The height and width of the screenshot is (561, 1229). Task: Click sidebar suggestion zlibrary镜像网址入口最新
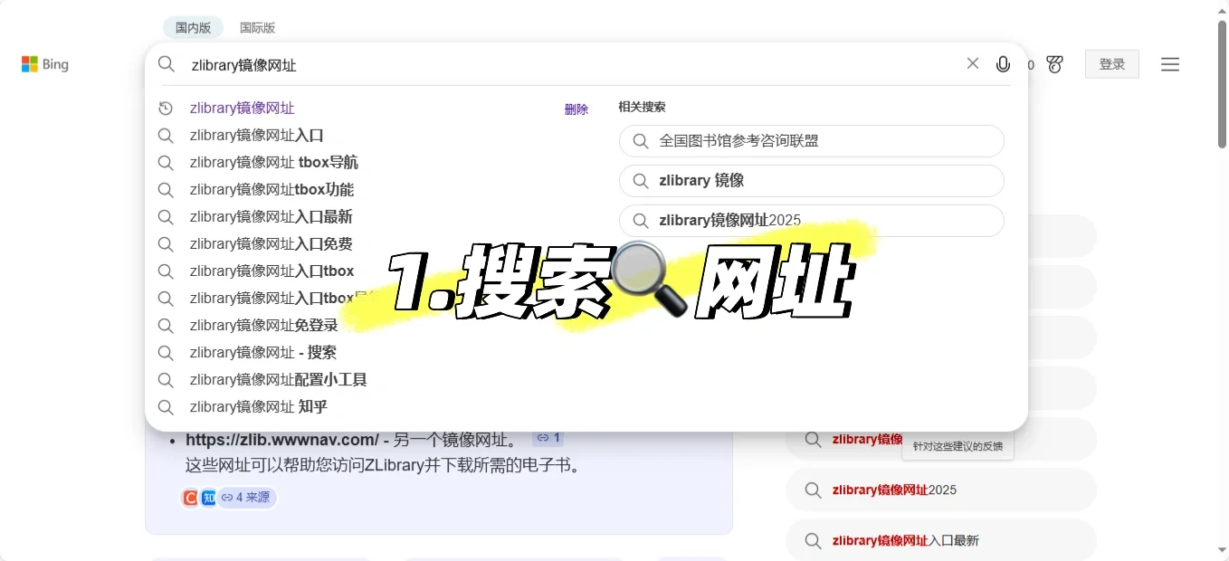tap(940, 541)
